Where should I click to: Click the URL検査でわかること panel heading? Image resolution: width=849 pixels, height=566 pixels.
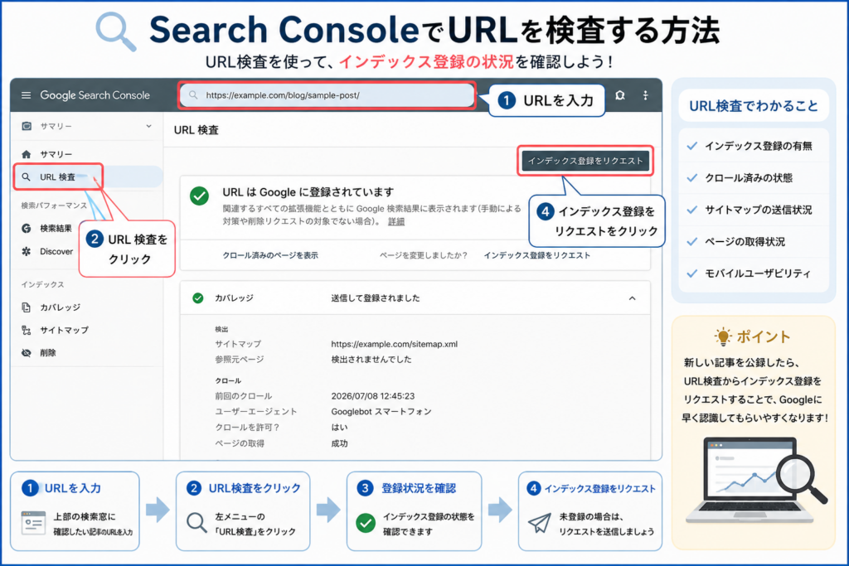coord(753,106)
